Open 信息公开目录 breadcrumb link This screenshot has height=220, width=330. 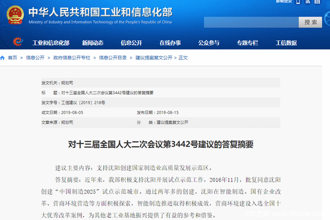click(x=113, y=57)
